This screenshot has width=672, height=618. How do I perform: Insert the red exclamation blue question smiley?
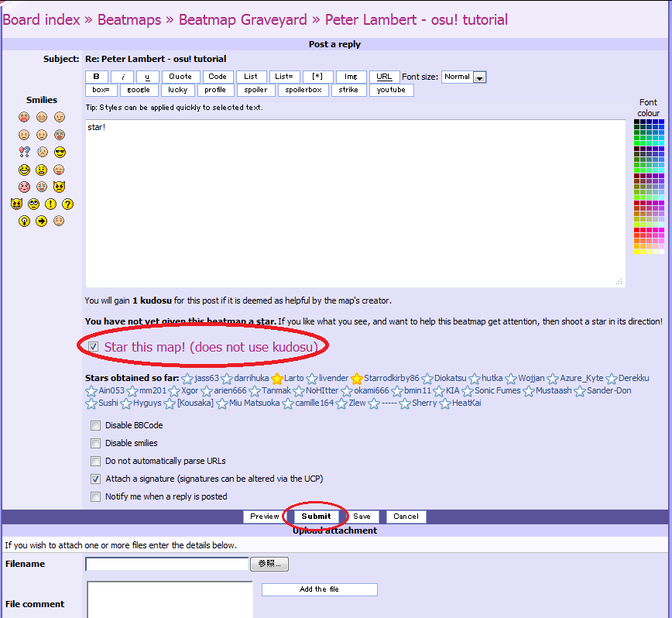pyautogui.click(x=24, y=152)
